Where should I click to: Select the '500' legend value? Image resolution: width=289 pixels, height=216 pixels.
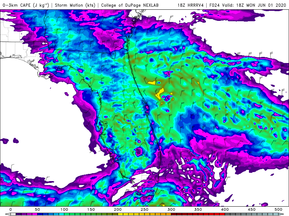278,210
